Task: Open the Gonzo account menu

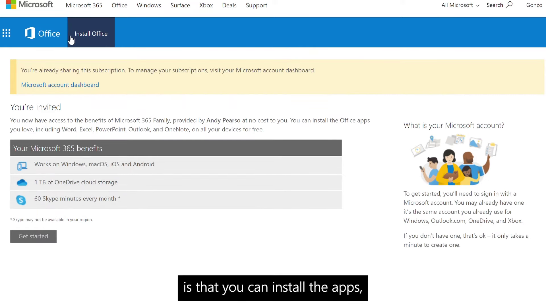Action: coord(534,5)
